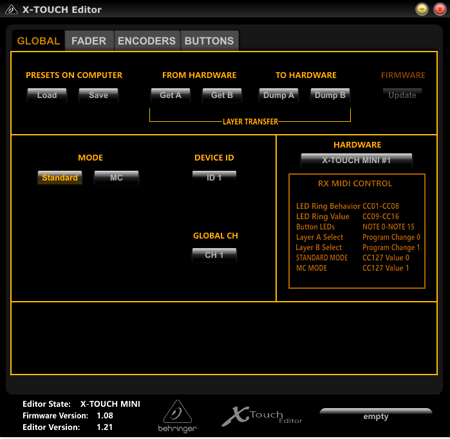The height and width of the screenshot is (439, 450).
Task: Go to the BUTTONS tab
Action: click(x=209, y=41)
